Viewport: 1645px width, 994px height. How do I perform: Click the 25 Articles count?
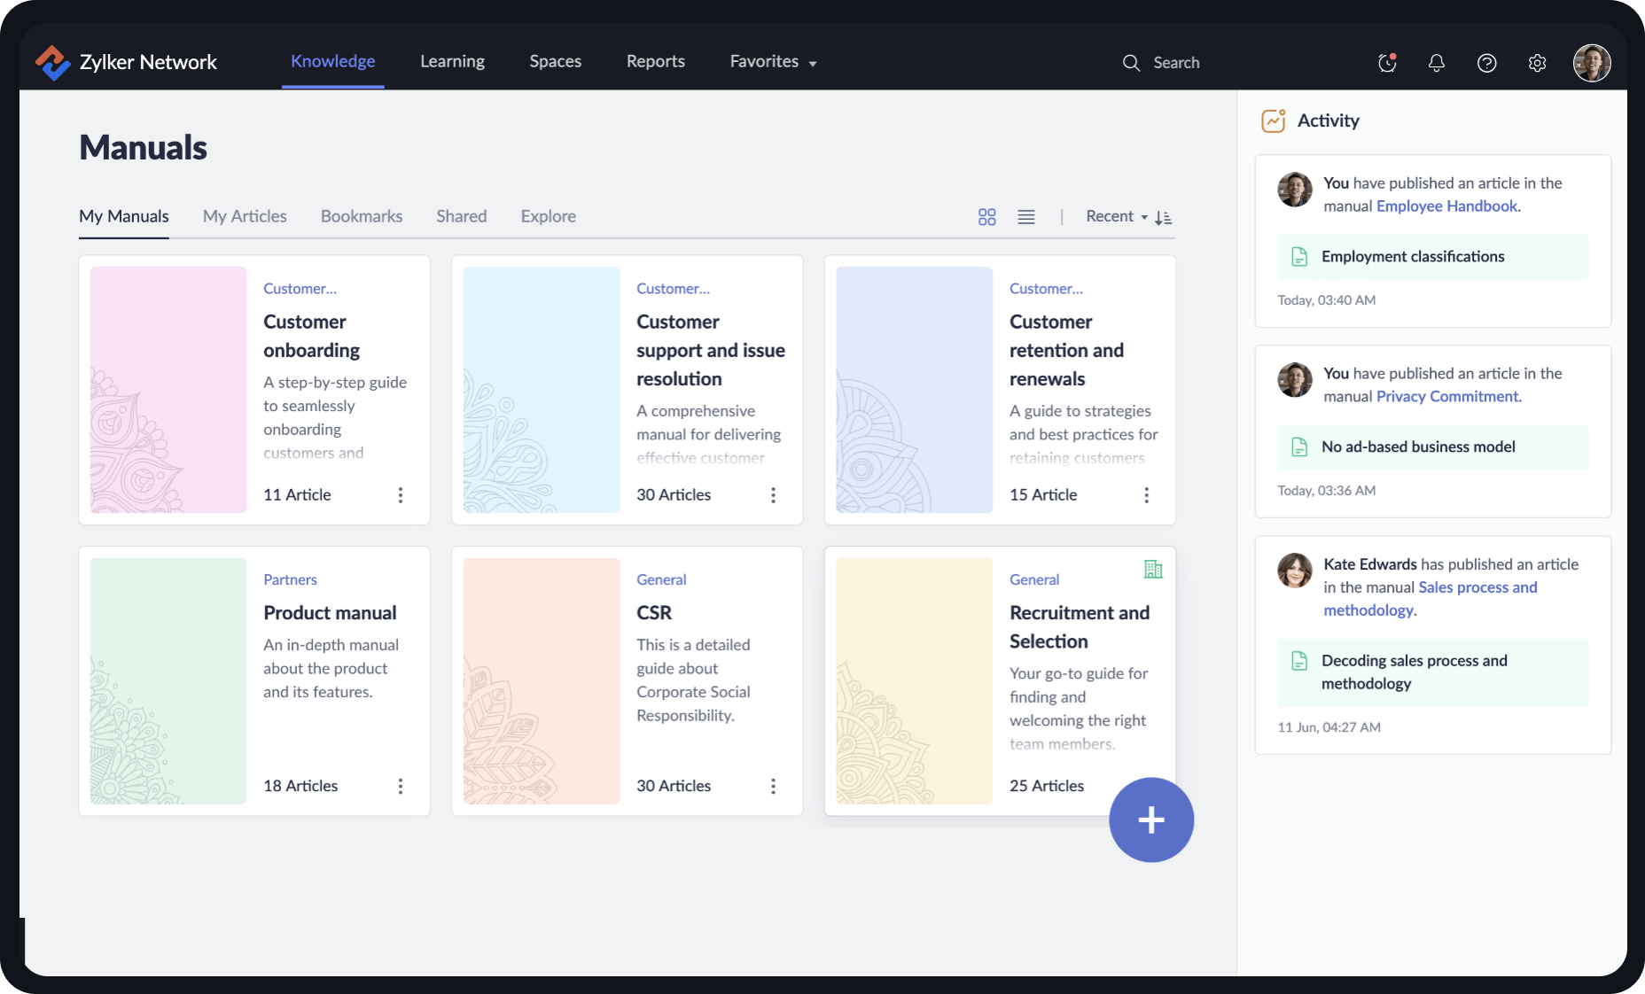pos(1047,786)
